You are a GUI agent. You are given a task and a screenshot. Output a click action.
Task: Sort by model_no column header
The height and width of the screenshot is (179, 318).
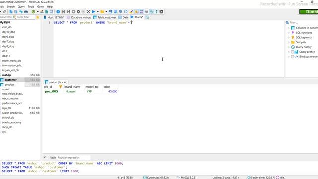point(92,87)
